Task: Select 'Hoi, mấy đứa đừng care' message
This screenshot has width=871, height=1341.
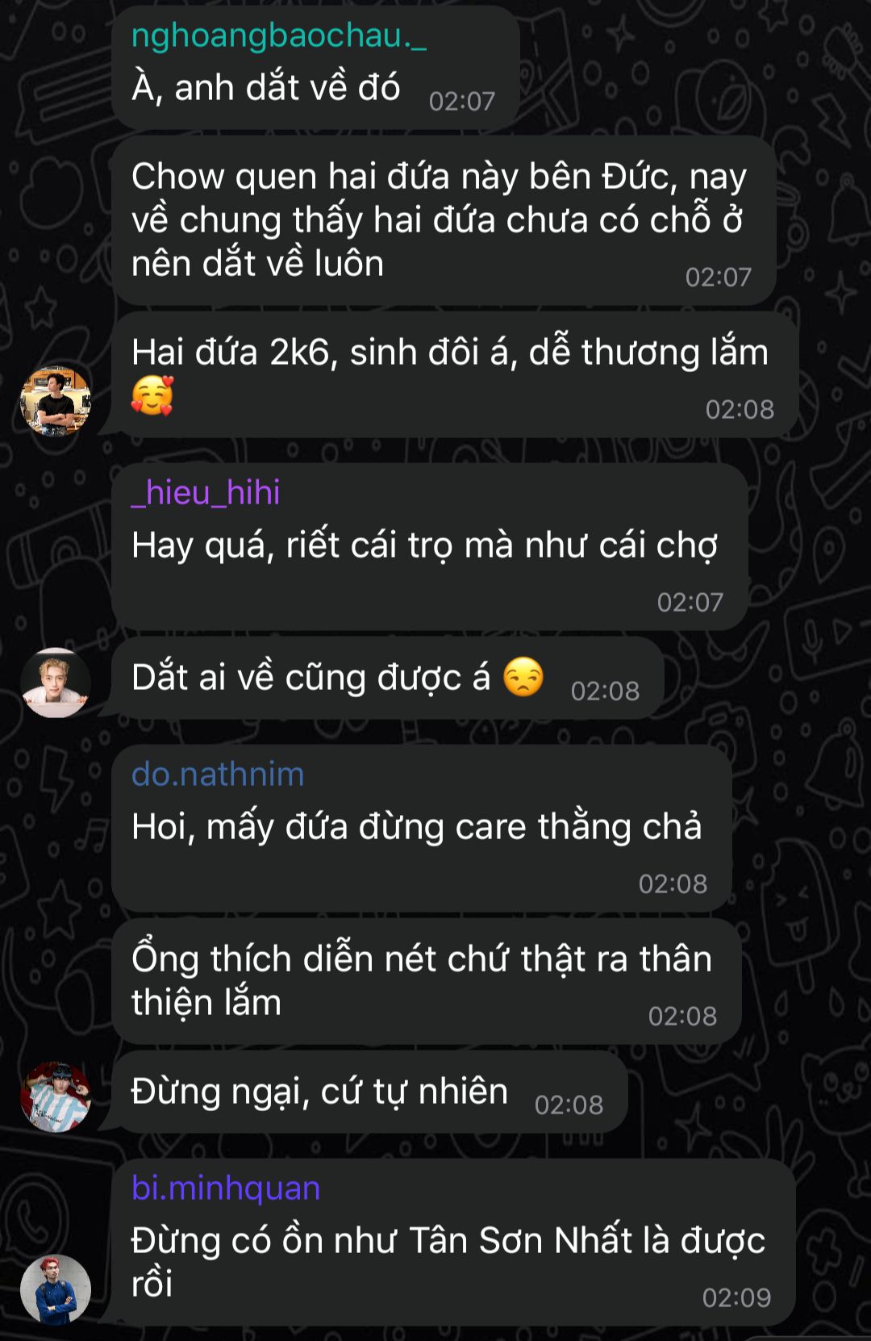Action: [422, 828]
